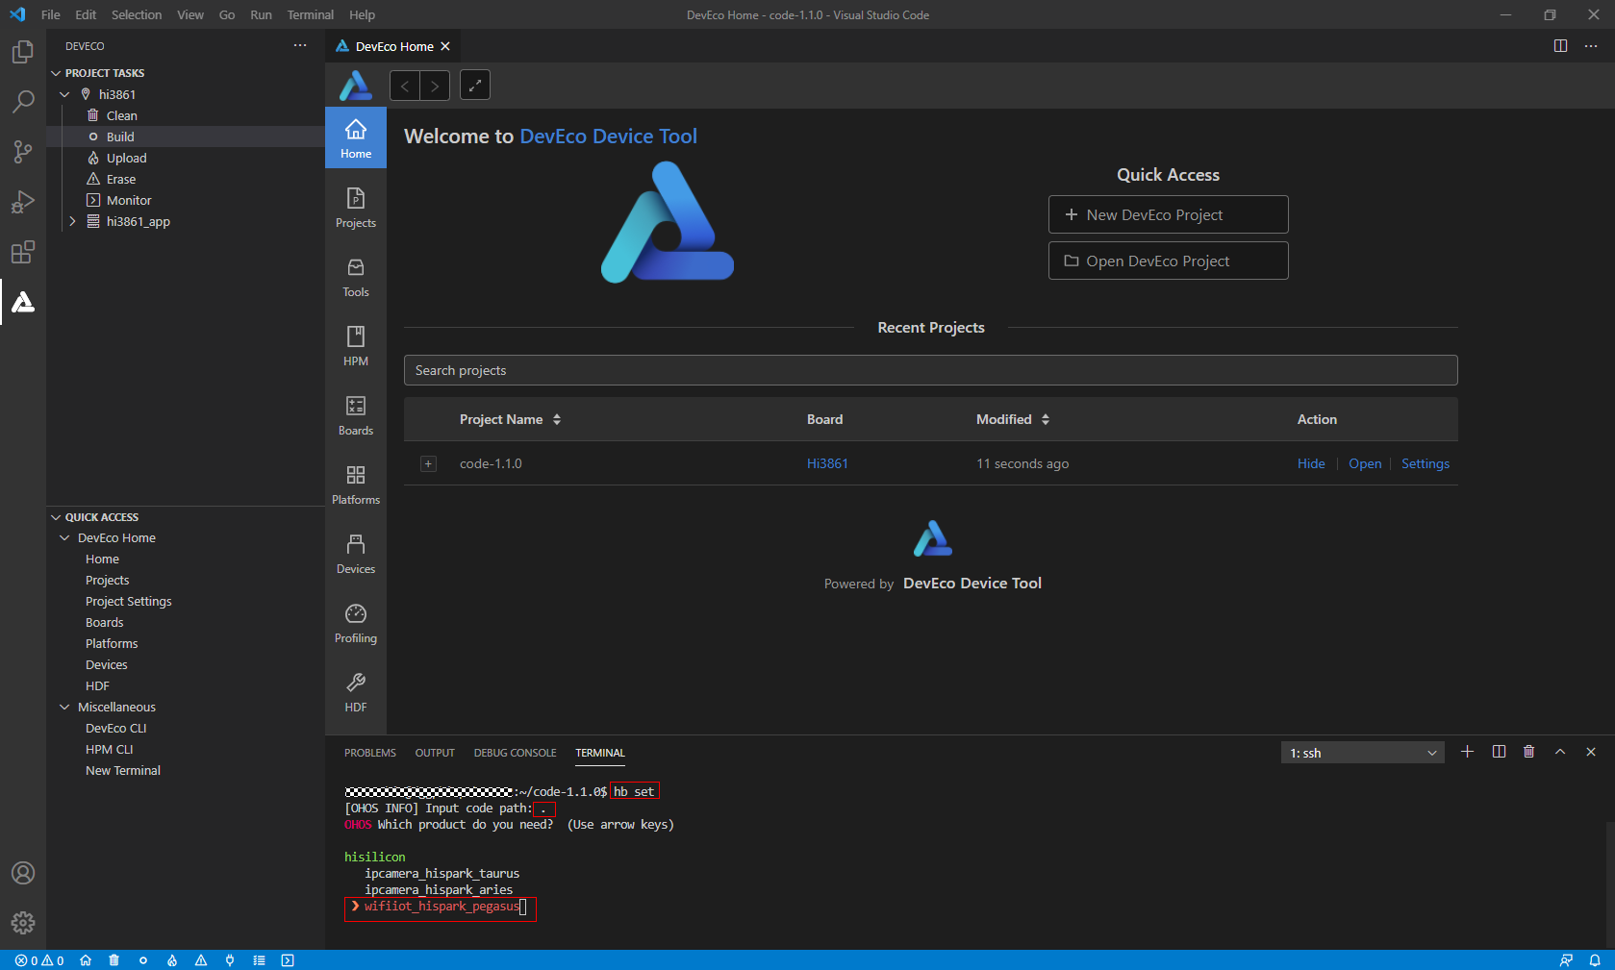Close the DevEco Home editor tab

coord(445,46)
